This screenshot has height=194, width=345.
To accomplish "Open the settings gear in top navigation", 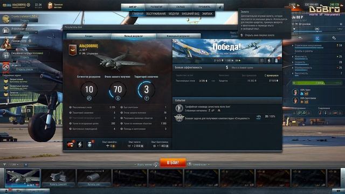I will pos(220,7).
